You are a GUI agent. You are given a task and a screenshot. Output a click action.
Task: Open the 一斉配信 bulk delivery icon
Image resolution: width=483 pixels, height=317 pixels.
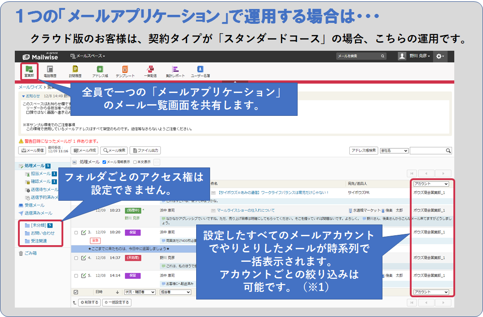150,71
